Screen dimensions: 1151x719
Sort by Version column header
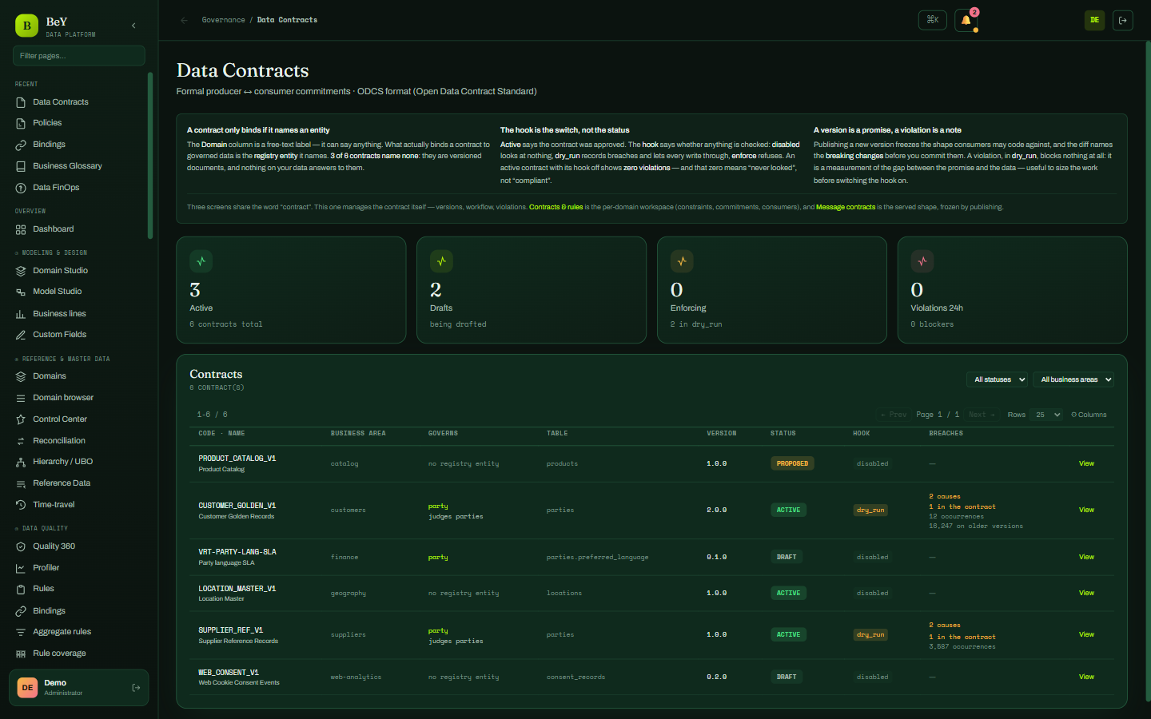point(721,434)
